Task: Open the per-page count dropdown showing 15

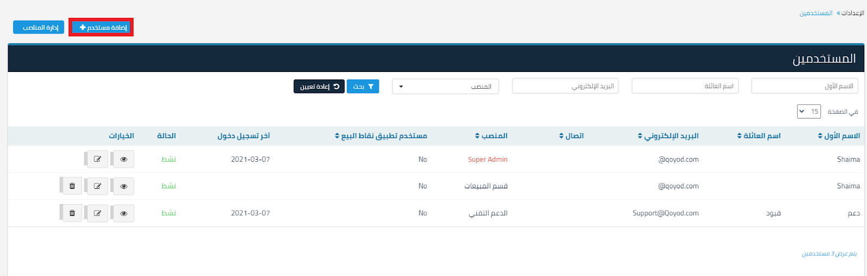Action: (808, 111)
